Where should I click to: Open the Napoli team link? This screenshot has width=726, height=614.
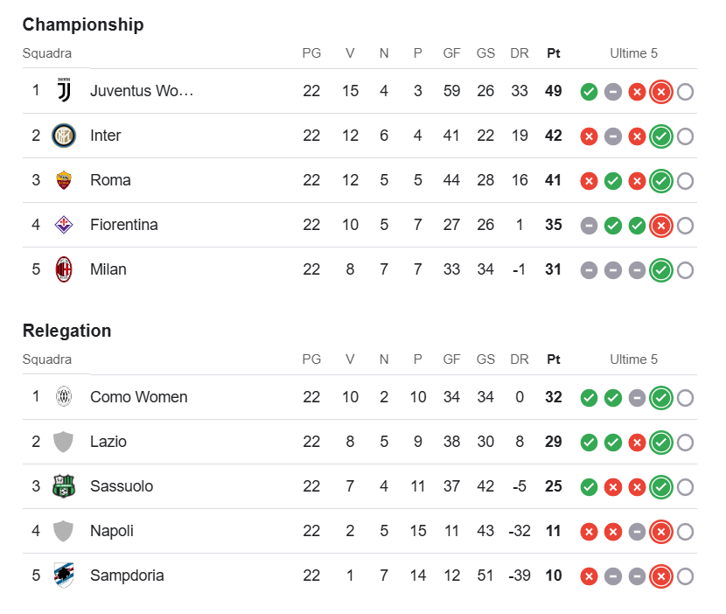coord(112,531)
